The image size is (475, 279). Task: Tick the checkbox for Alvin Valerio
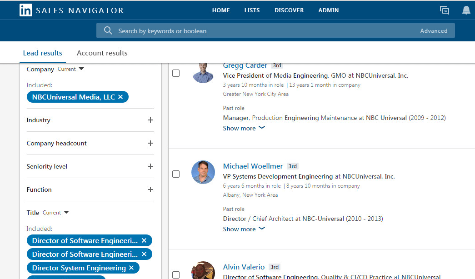coord(176,274)
